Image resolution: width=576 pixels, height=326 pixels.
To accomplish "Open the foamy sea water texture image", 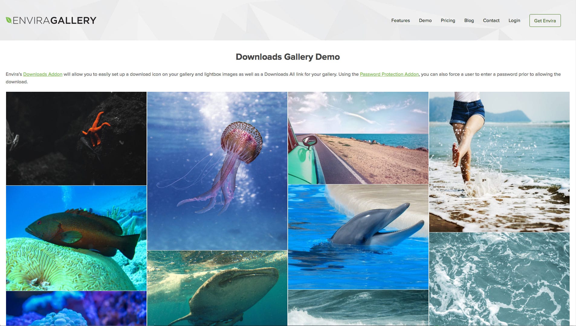I will tap(499, 279).
